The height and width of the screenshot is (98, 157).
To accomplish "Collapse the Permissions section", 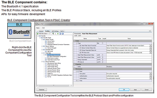I will tap(75, 69).
